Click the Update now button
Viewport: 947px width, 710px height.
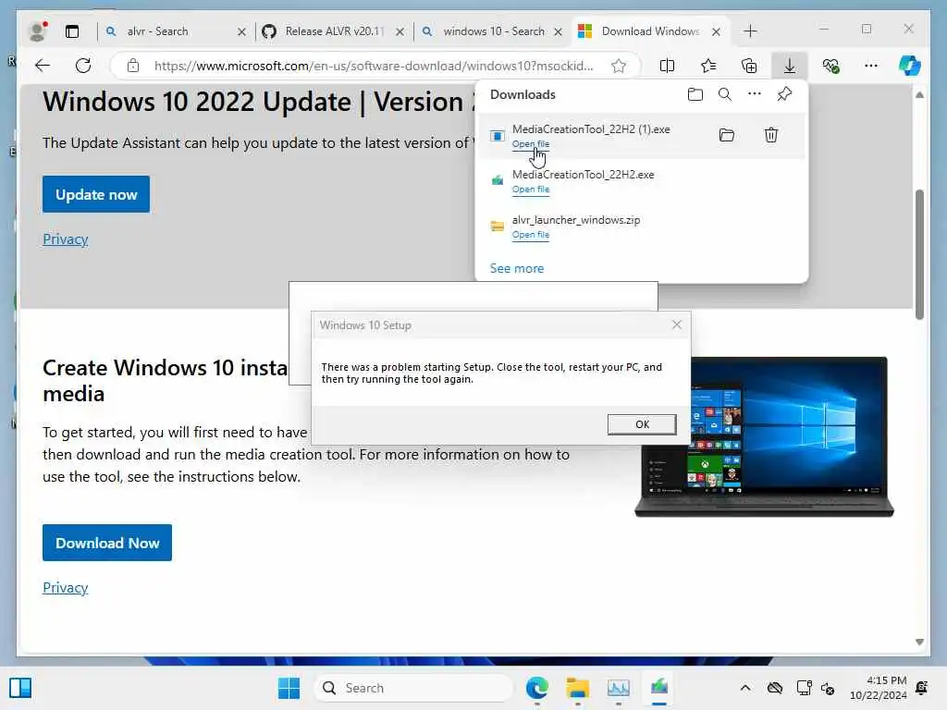point(96,194)
